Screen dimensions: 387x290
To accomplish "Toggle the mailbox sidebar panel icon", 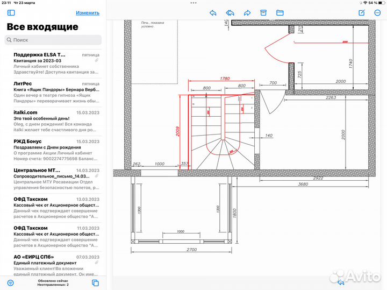I will (x=11, y=12).
